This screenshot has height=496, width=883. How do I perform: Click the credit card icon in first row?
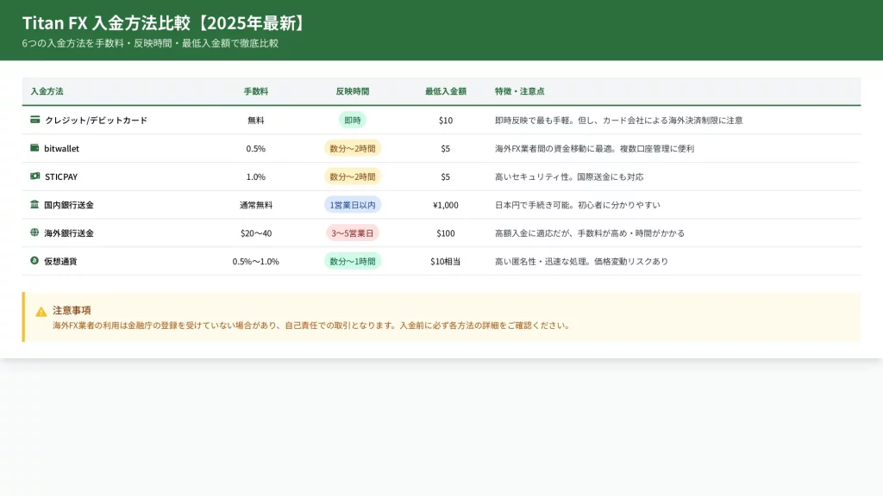[35, 120]
